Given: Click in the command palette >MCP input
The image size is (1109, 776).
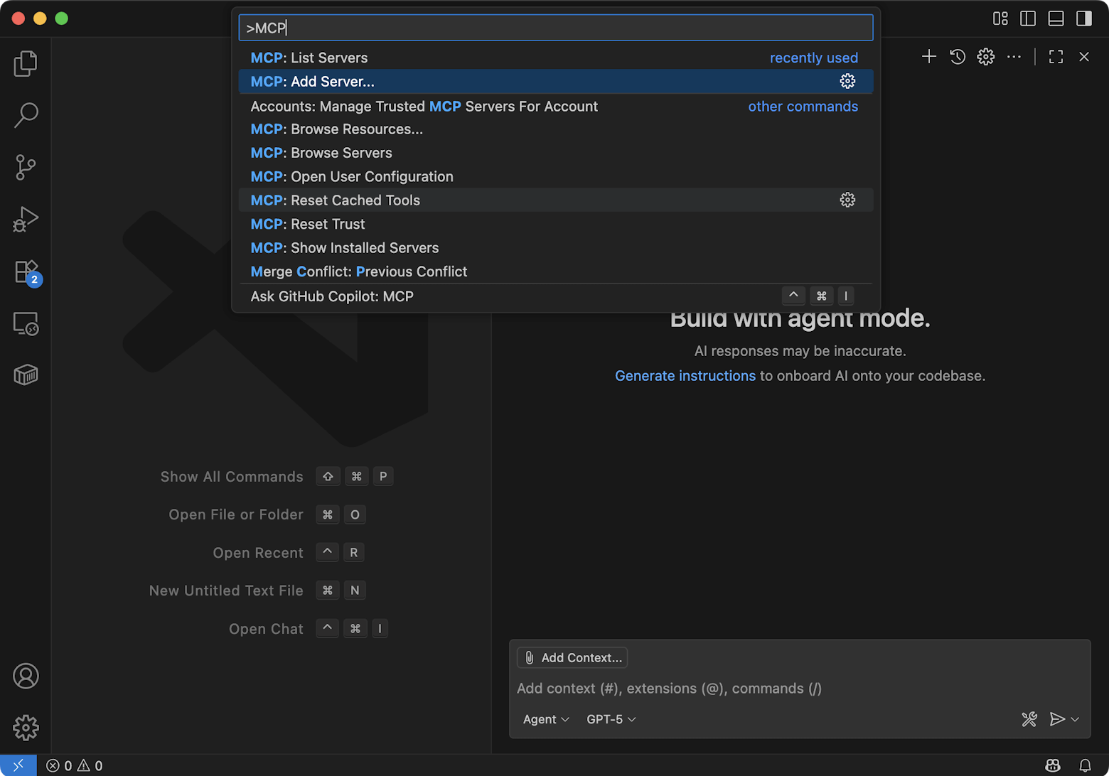Looking at the screenshot, I should coord(556,28).
